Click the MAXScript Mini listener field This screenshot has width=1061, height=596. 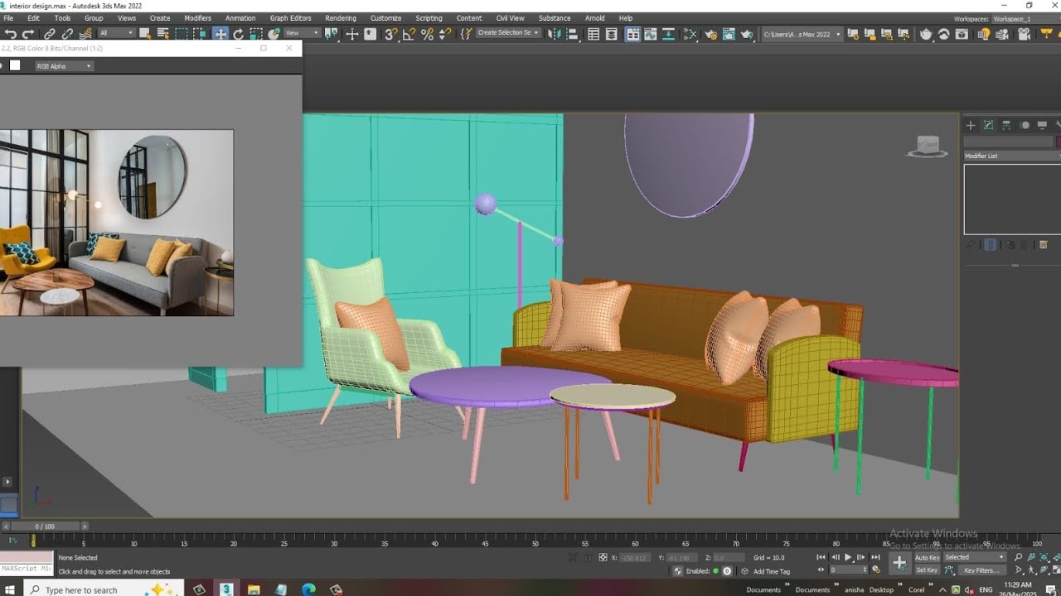point(27,570)
